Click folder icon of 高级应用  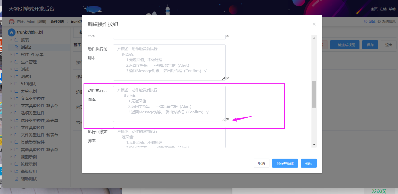coord(17,171)
